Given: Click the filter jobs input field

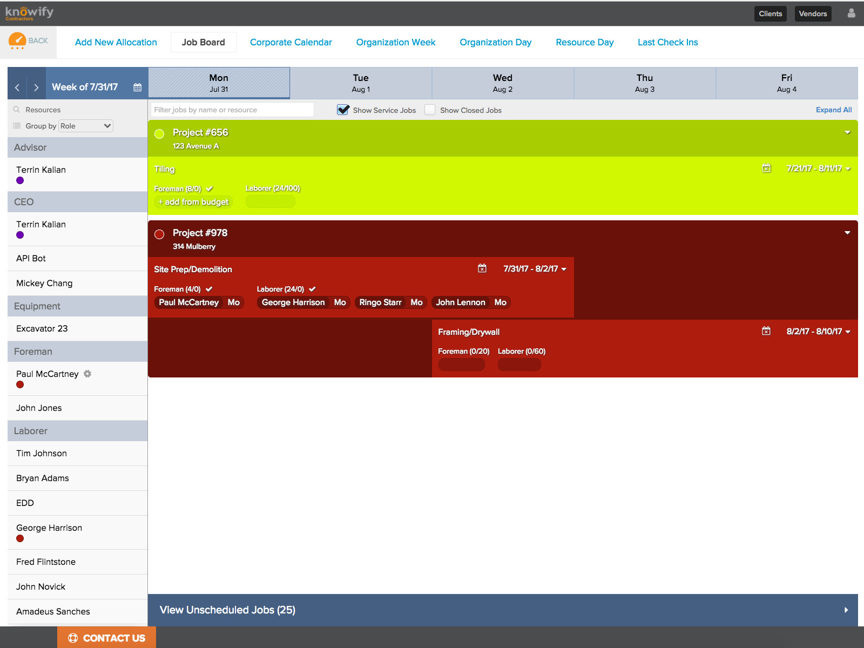Looking at the screenshot, I should [x=232, y=110].
